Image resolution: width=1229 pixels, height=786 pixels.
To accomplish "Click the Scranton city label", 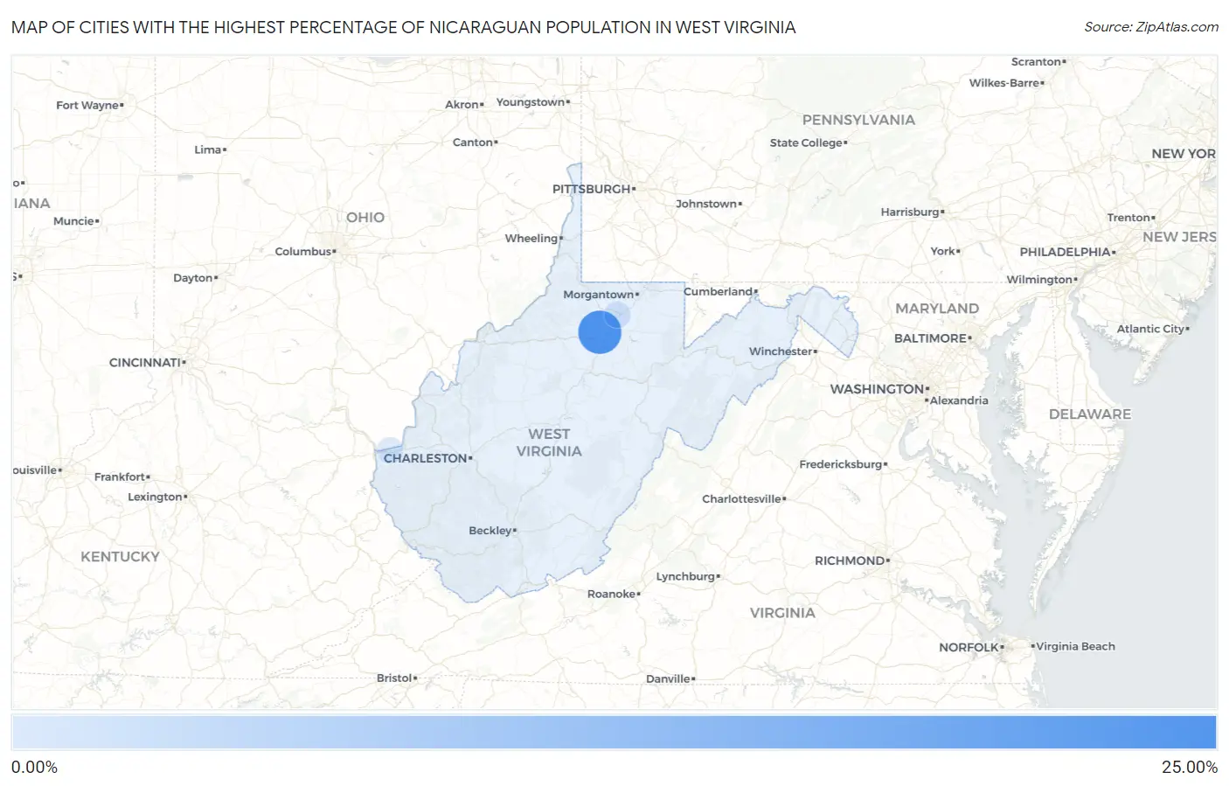I will point(1036,62).
